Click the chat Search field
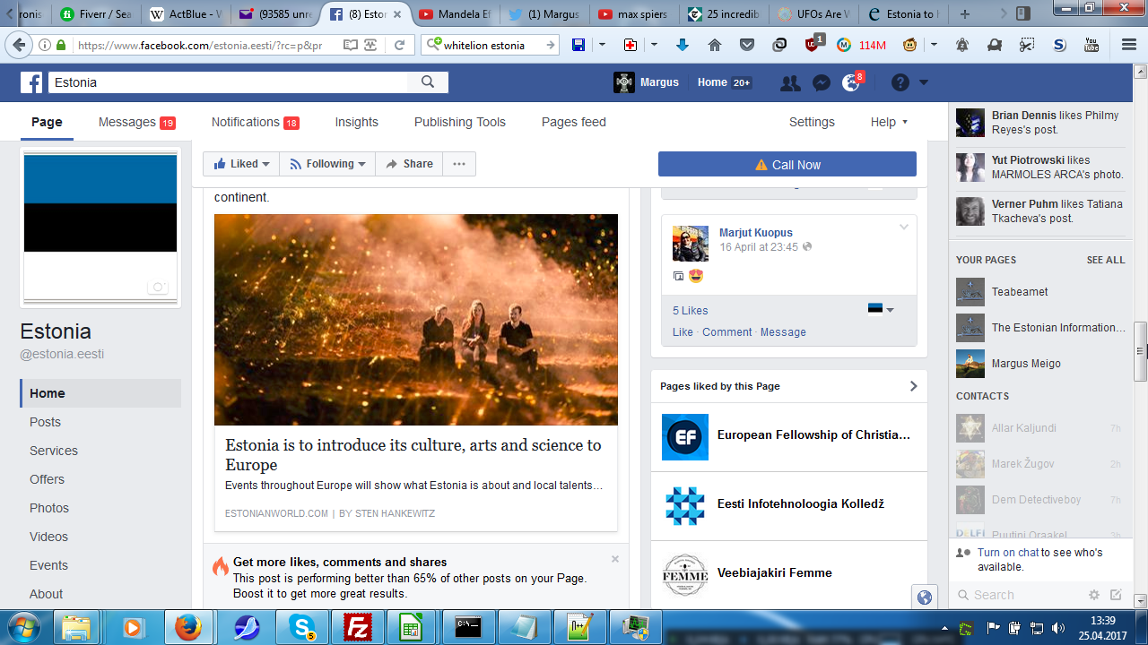The width and height of the screenshot is (1148, 645). (1018, 595)
